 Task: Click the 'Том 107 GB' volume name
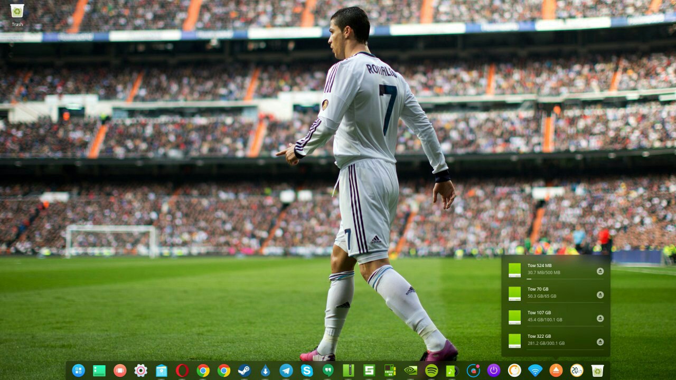point(539,312)
